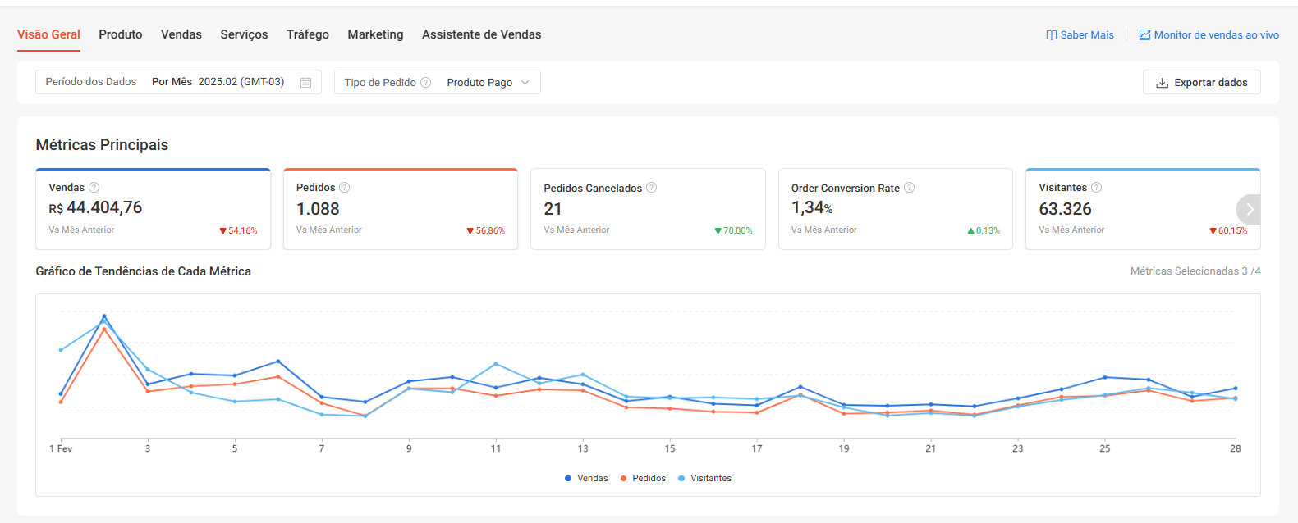
Task: Click the download icon in Exportar dados
Action: coord(1162,83)
